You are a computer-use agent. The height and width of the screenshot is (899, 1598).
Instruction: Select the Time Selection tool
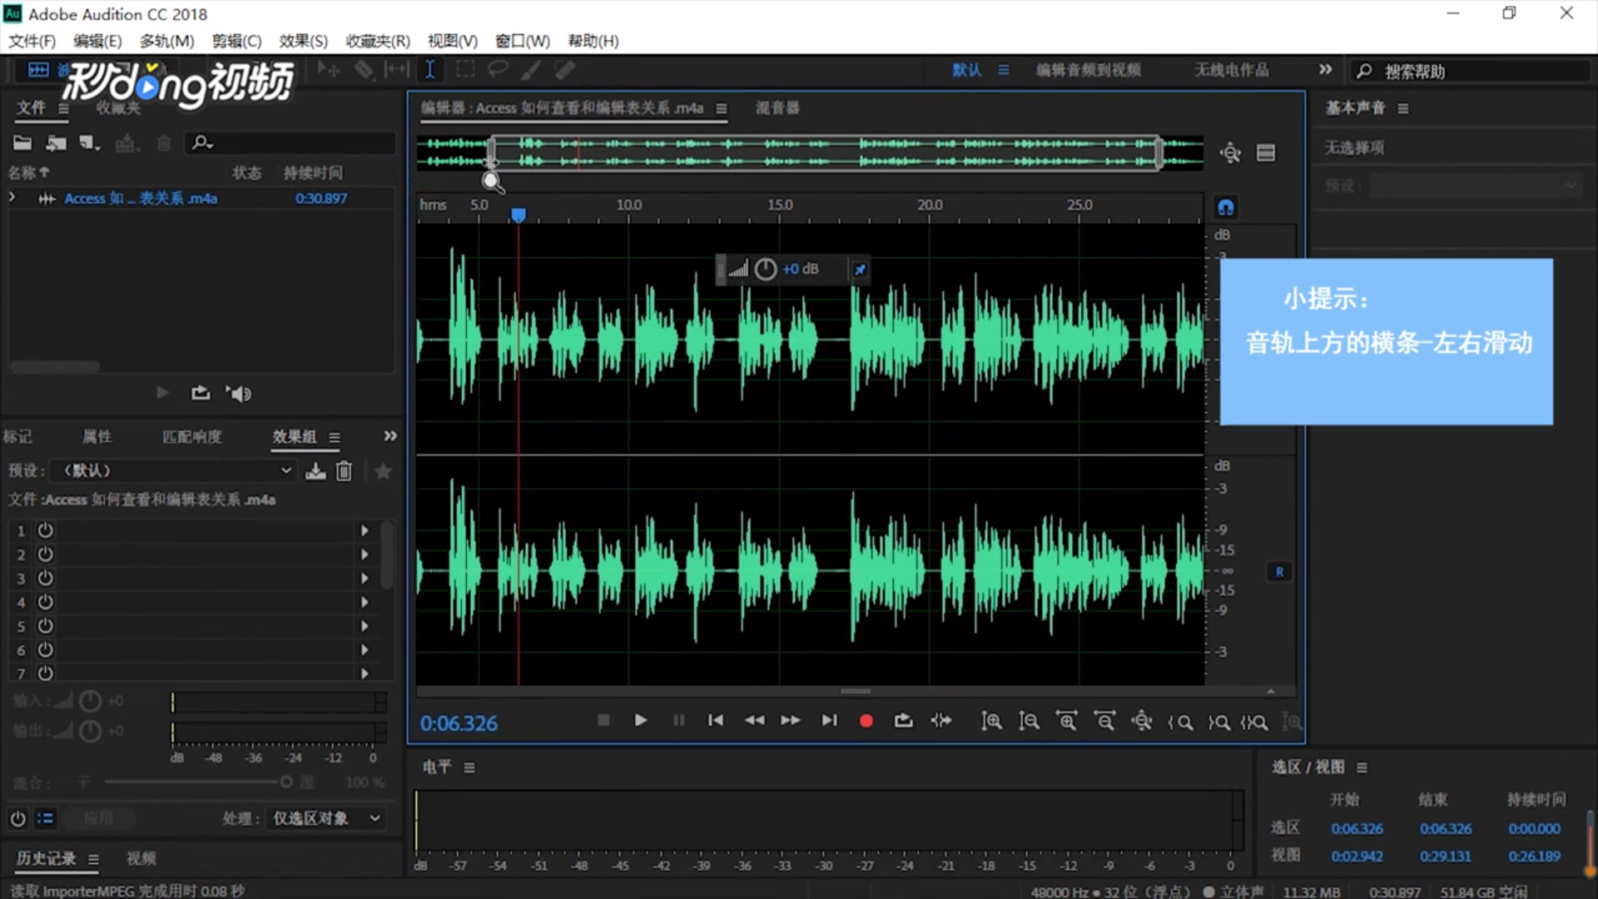(x=430, y=70)
